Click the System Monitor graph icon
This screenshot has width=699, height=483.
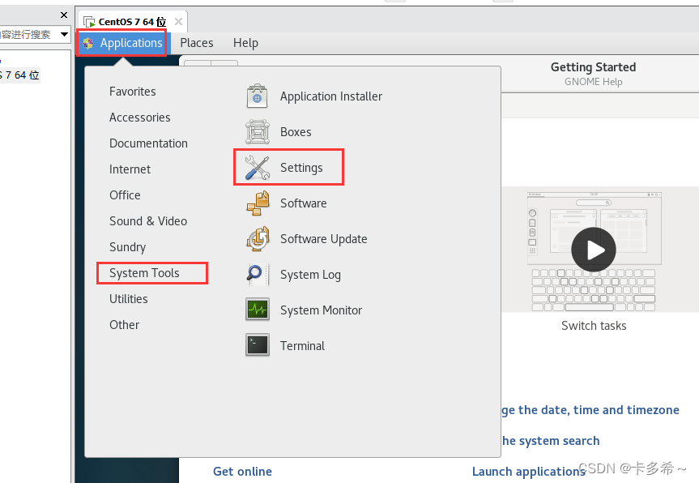(x=258, y=310)
